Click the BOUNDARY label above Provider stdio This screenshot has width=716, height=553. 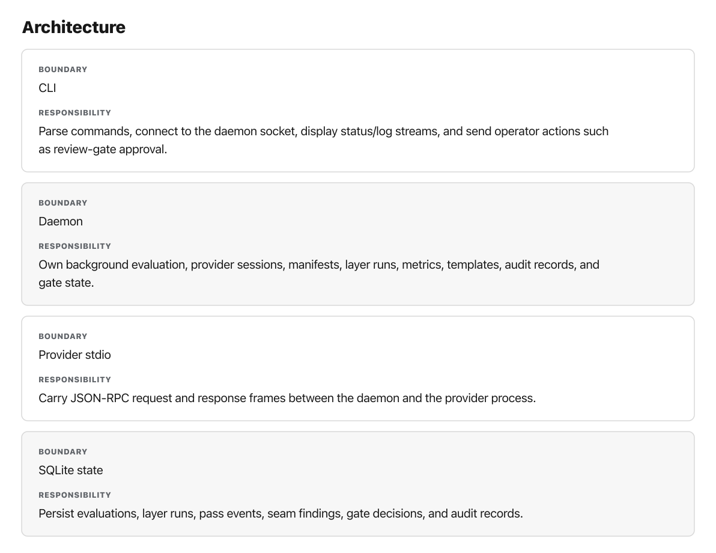coord(63,337)
